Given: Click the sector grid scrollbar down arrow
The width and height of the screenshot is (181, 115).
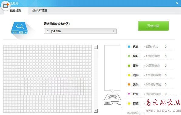Looking at the screenshot, I should tap(96, 111).
